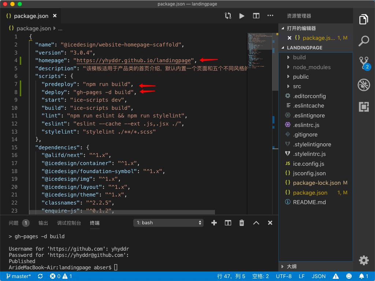
Task: Open the Extensions view in activity bar
Action: click(x=364, y=107)
